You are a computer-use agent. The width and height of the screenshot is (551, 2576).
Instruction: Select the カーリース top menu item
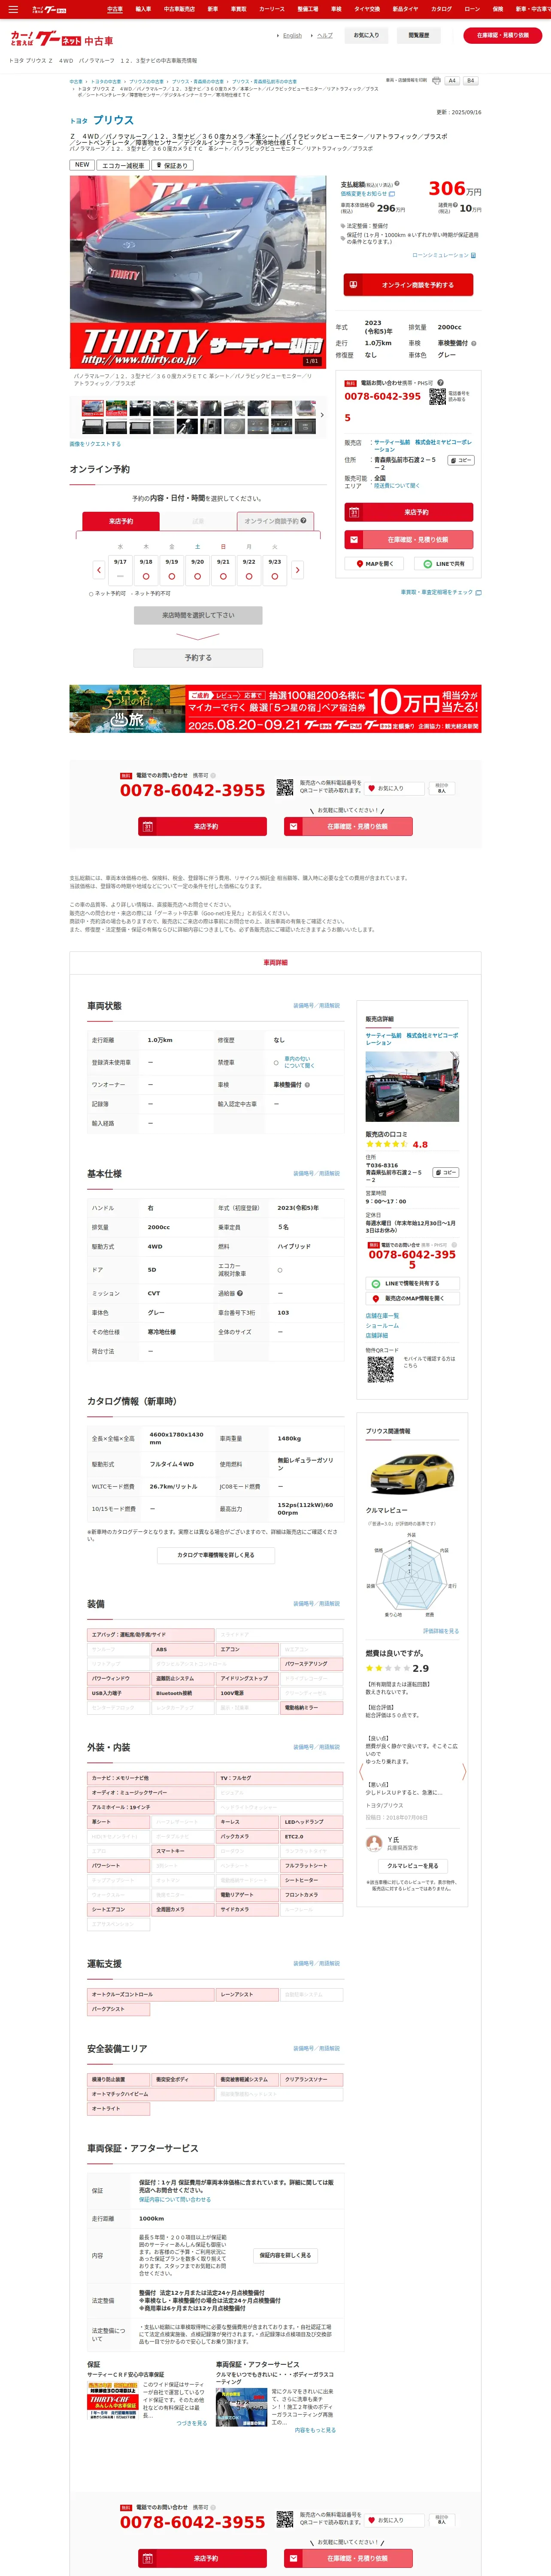[x=272, y=9]
